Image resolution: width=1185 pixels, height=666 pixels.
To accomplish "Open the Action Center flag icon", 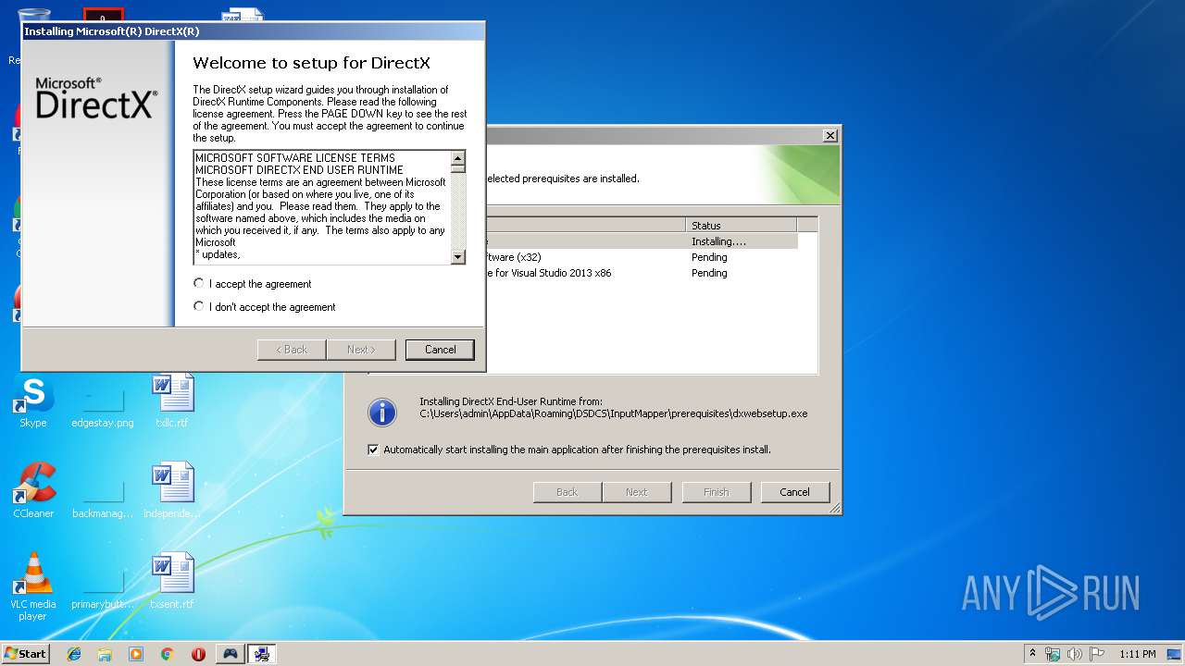I will [1096, 654].
